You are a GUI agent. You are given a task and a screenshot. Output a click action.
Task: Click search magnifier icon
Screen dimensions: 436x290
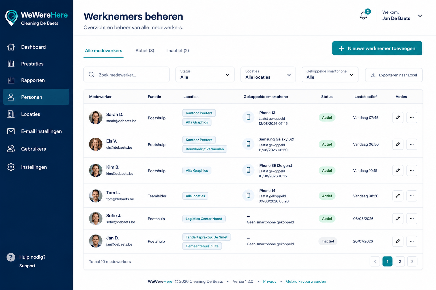[91, 74]
